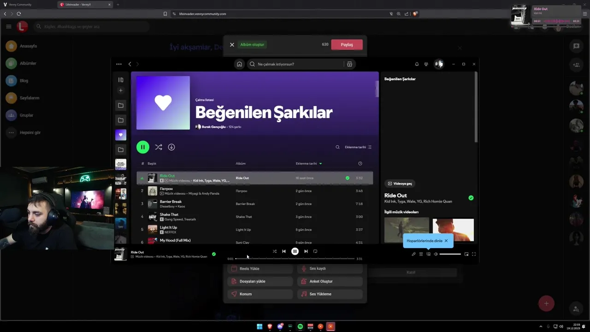This screenshot has width=590, height=332.
Task: Toggle shuffle next to green play button
Action: (x=159, y=147)
